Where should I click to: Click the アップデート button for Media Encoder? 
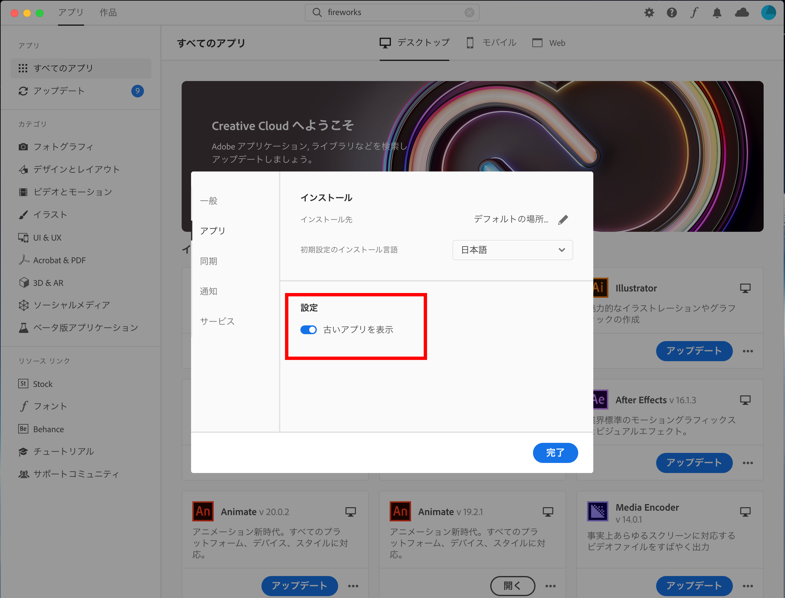pos(694,586)
